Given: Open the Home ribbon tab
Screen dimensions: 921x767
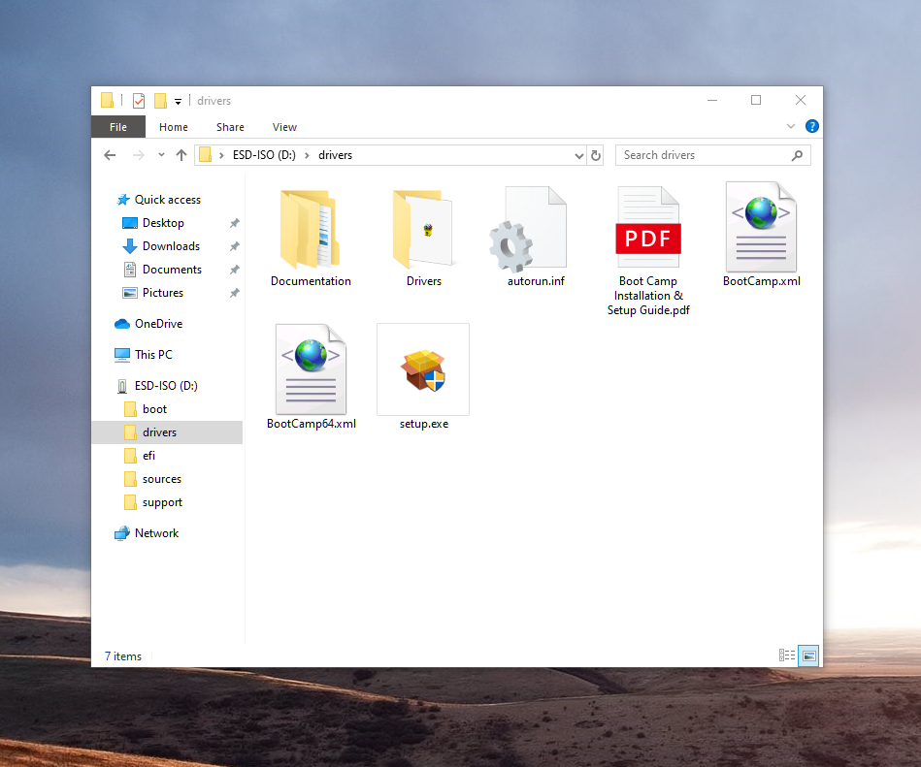Looking at the screenshot, I should pos(174,127).
